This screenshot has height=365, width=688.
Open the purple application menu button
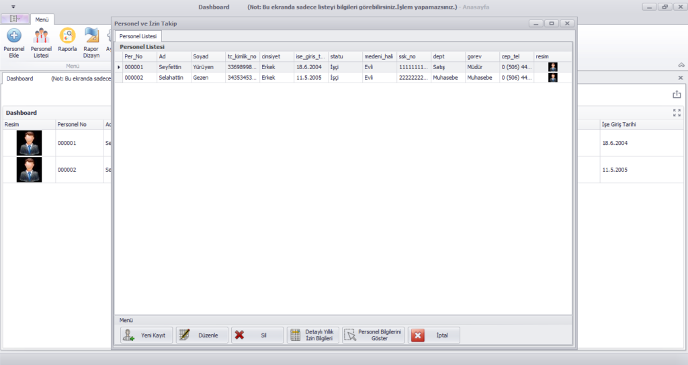tap(14, 19)
